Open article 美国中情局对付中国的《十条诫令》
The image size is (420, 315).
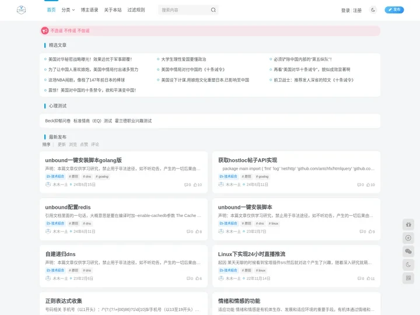coord(193,69)
